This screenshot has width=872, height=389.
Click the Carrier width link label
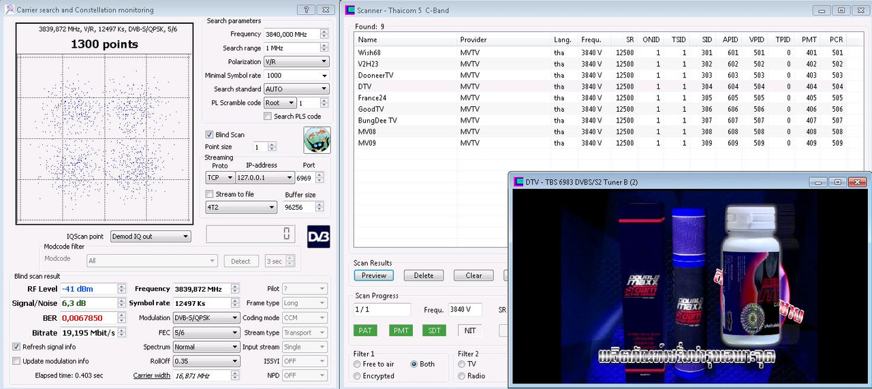[152, 375]
